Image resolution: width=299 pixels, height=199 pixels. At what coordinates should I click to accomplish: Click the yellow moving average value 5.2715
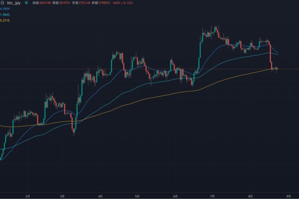[5, 21]
